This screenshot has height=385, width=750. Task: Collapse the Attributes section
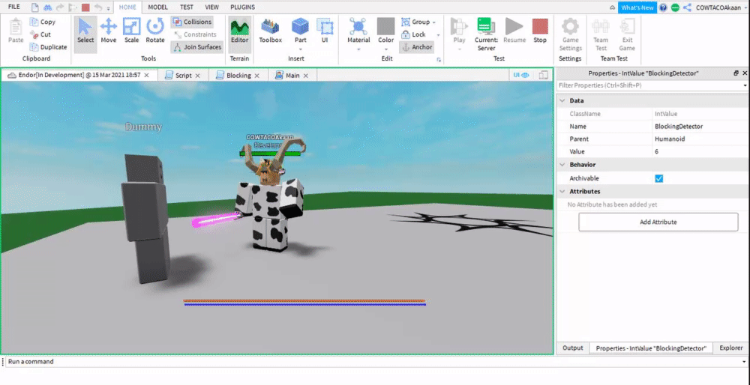tap(562, 192)
